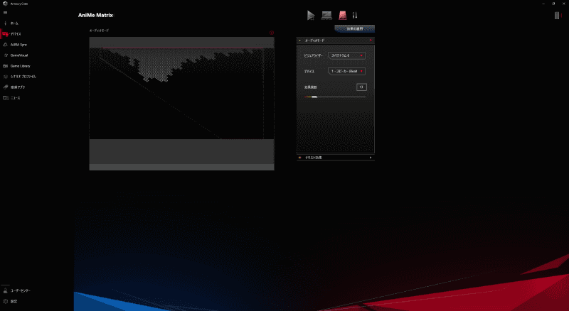Open the デバイス speaker dropdown
569x311 pixels.
click(346, 72)
